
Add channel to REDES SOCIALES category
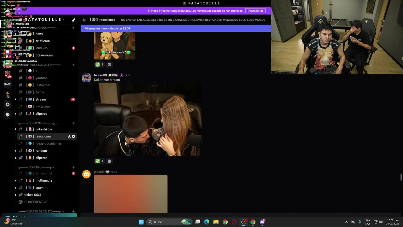pos(73,65)
